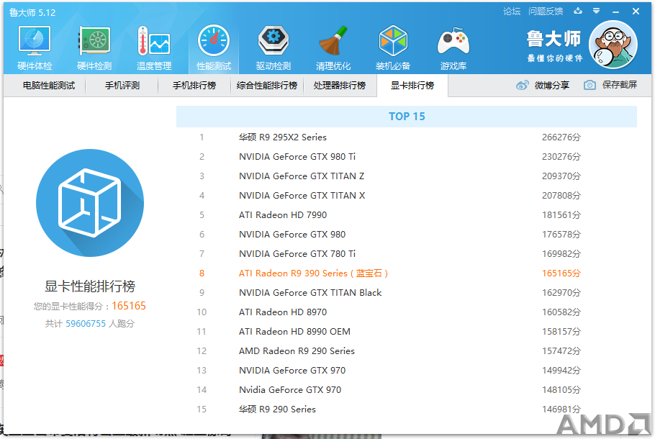Select row 华硕 R9 295X2 Series

[407, 137]
